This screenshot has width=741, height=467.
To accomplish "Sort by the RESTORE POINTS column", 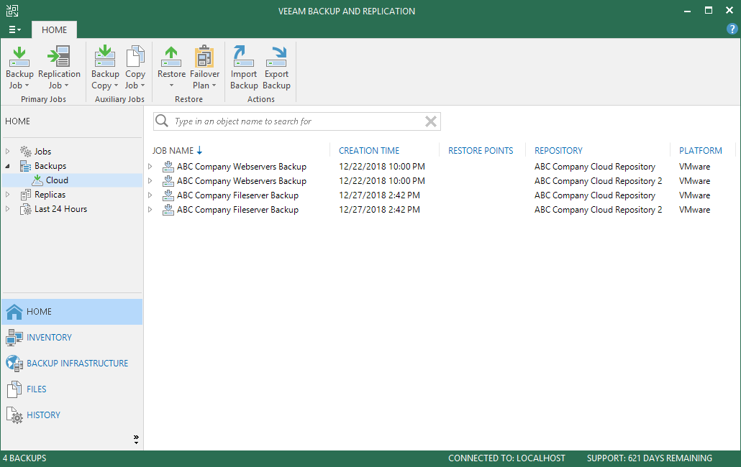I will click(x=481, y=150).
